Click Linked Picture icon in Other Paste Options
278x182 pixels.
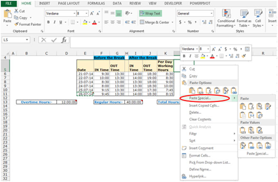click(x=268, y=146)
